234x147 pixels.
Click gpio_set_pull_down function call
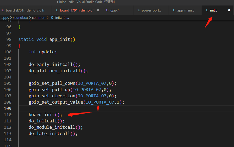(52, 83)
